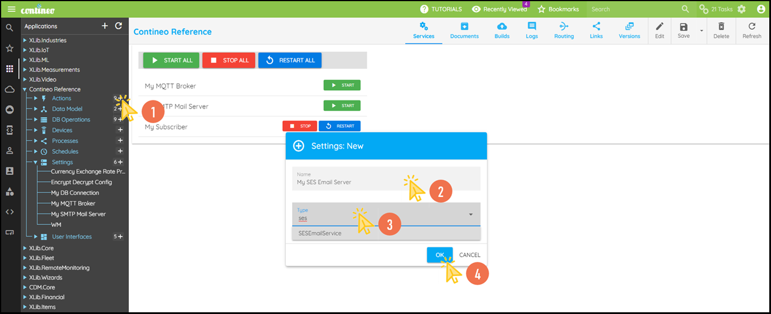Refresh the Applications tree list

[x=118, y=26]
